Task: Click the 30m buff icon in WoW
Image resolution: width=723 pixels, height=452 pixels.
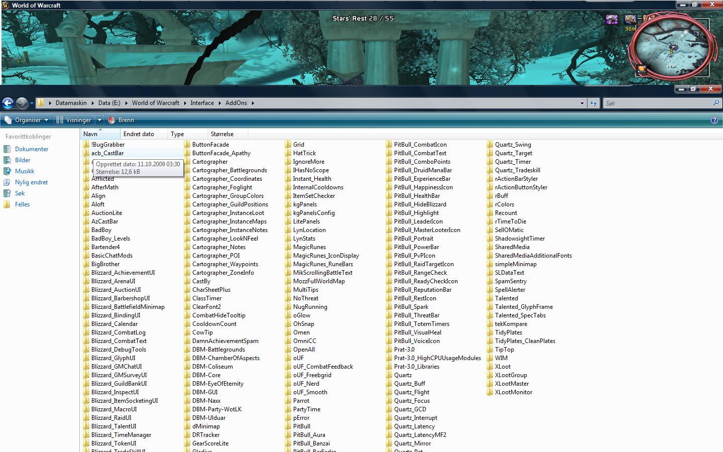Action: 630,20
